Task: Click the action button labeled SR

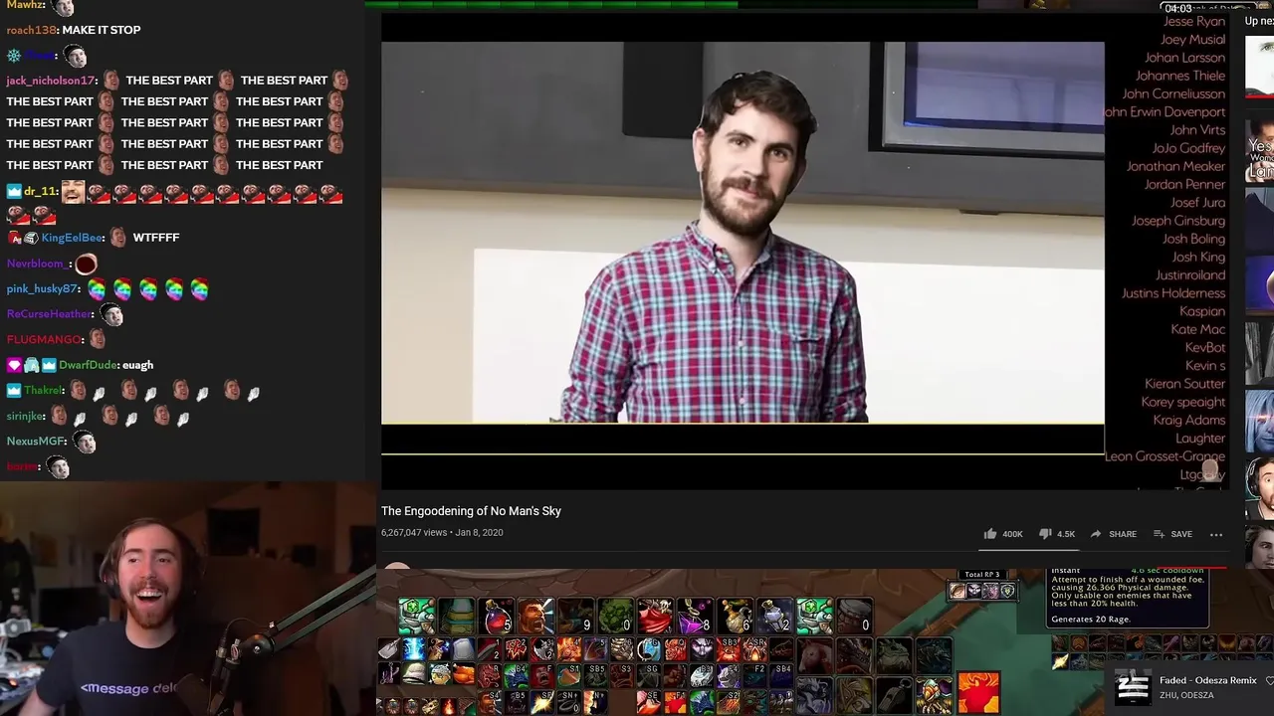Action: [x=755, y=648]
